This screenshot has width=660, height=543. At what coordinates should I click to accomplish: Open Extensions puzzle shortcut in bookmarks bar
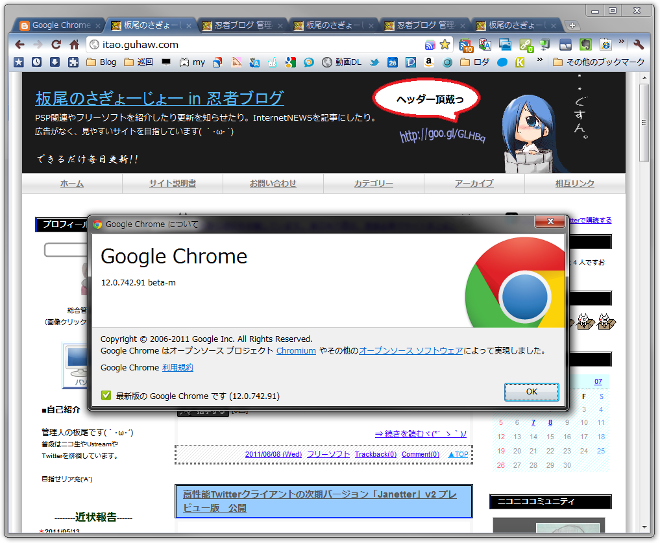pos(73,62)
